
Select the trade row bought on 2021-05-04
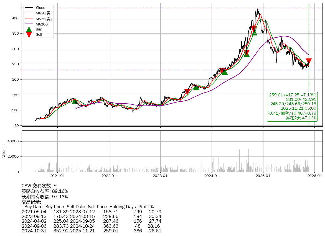coord(92,212)
